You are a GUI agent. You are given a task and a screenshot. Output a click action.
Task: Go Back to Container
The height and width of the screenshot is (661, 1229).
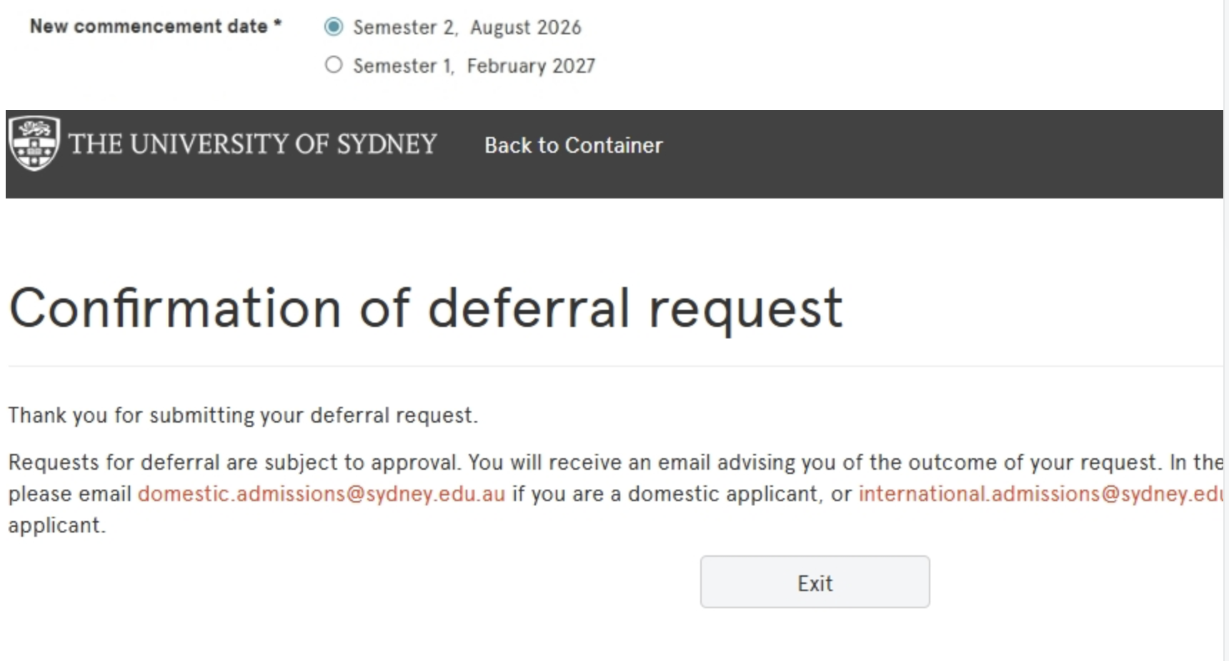pos(573,146)
